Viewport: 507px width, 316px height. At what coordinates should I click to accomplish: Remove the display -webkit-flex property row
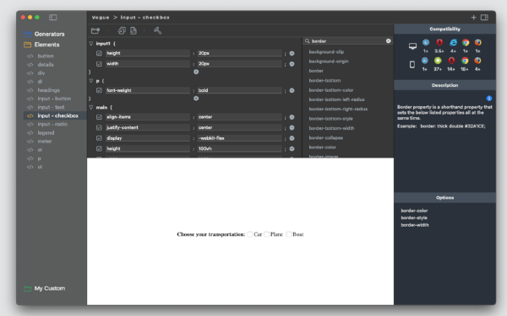(x=292, y=138)
